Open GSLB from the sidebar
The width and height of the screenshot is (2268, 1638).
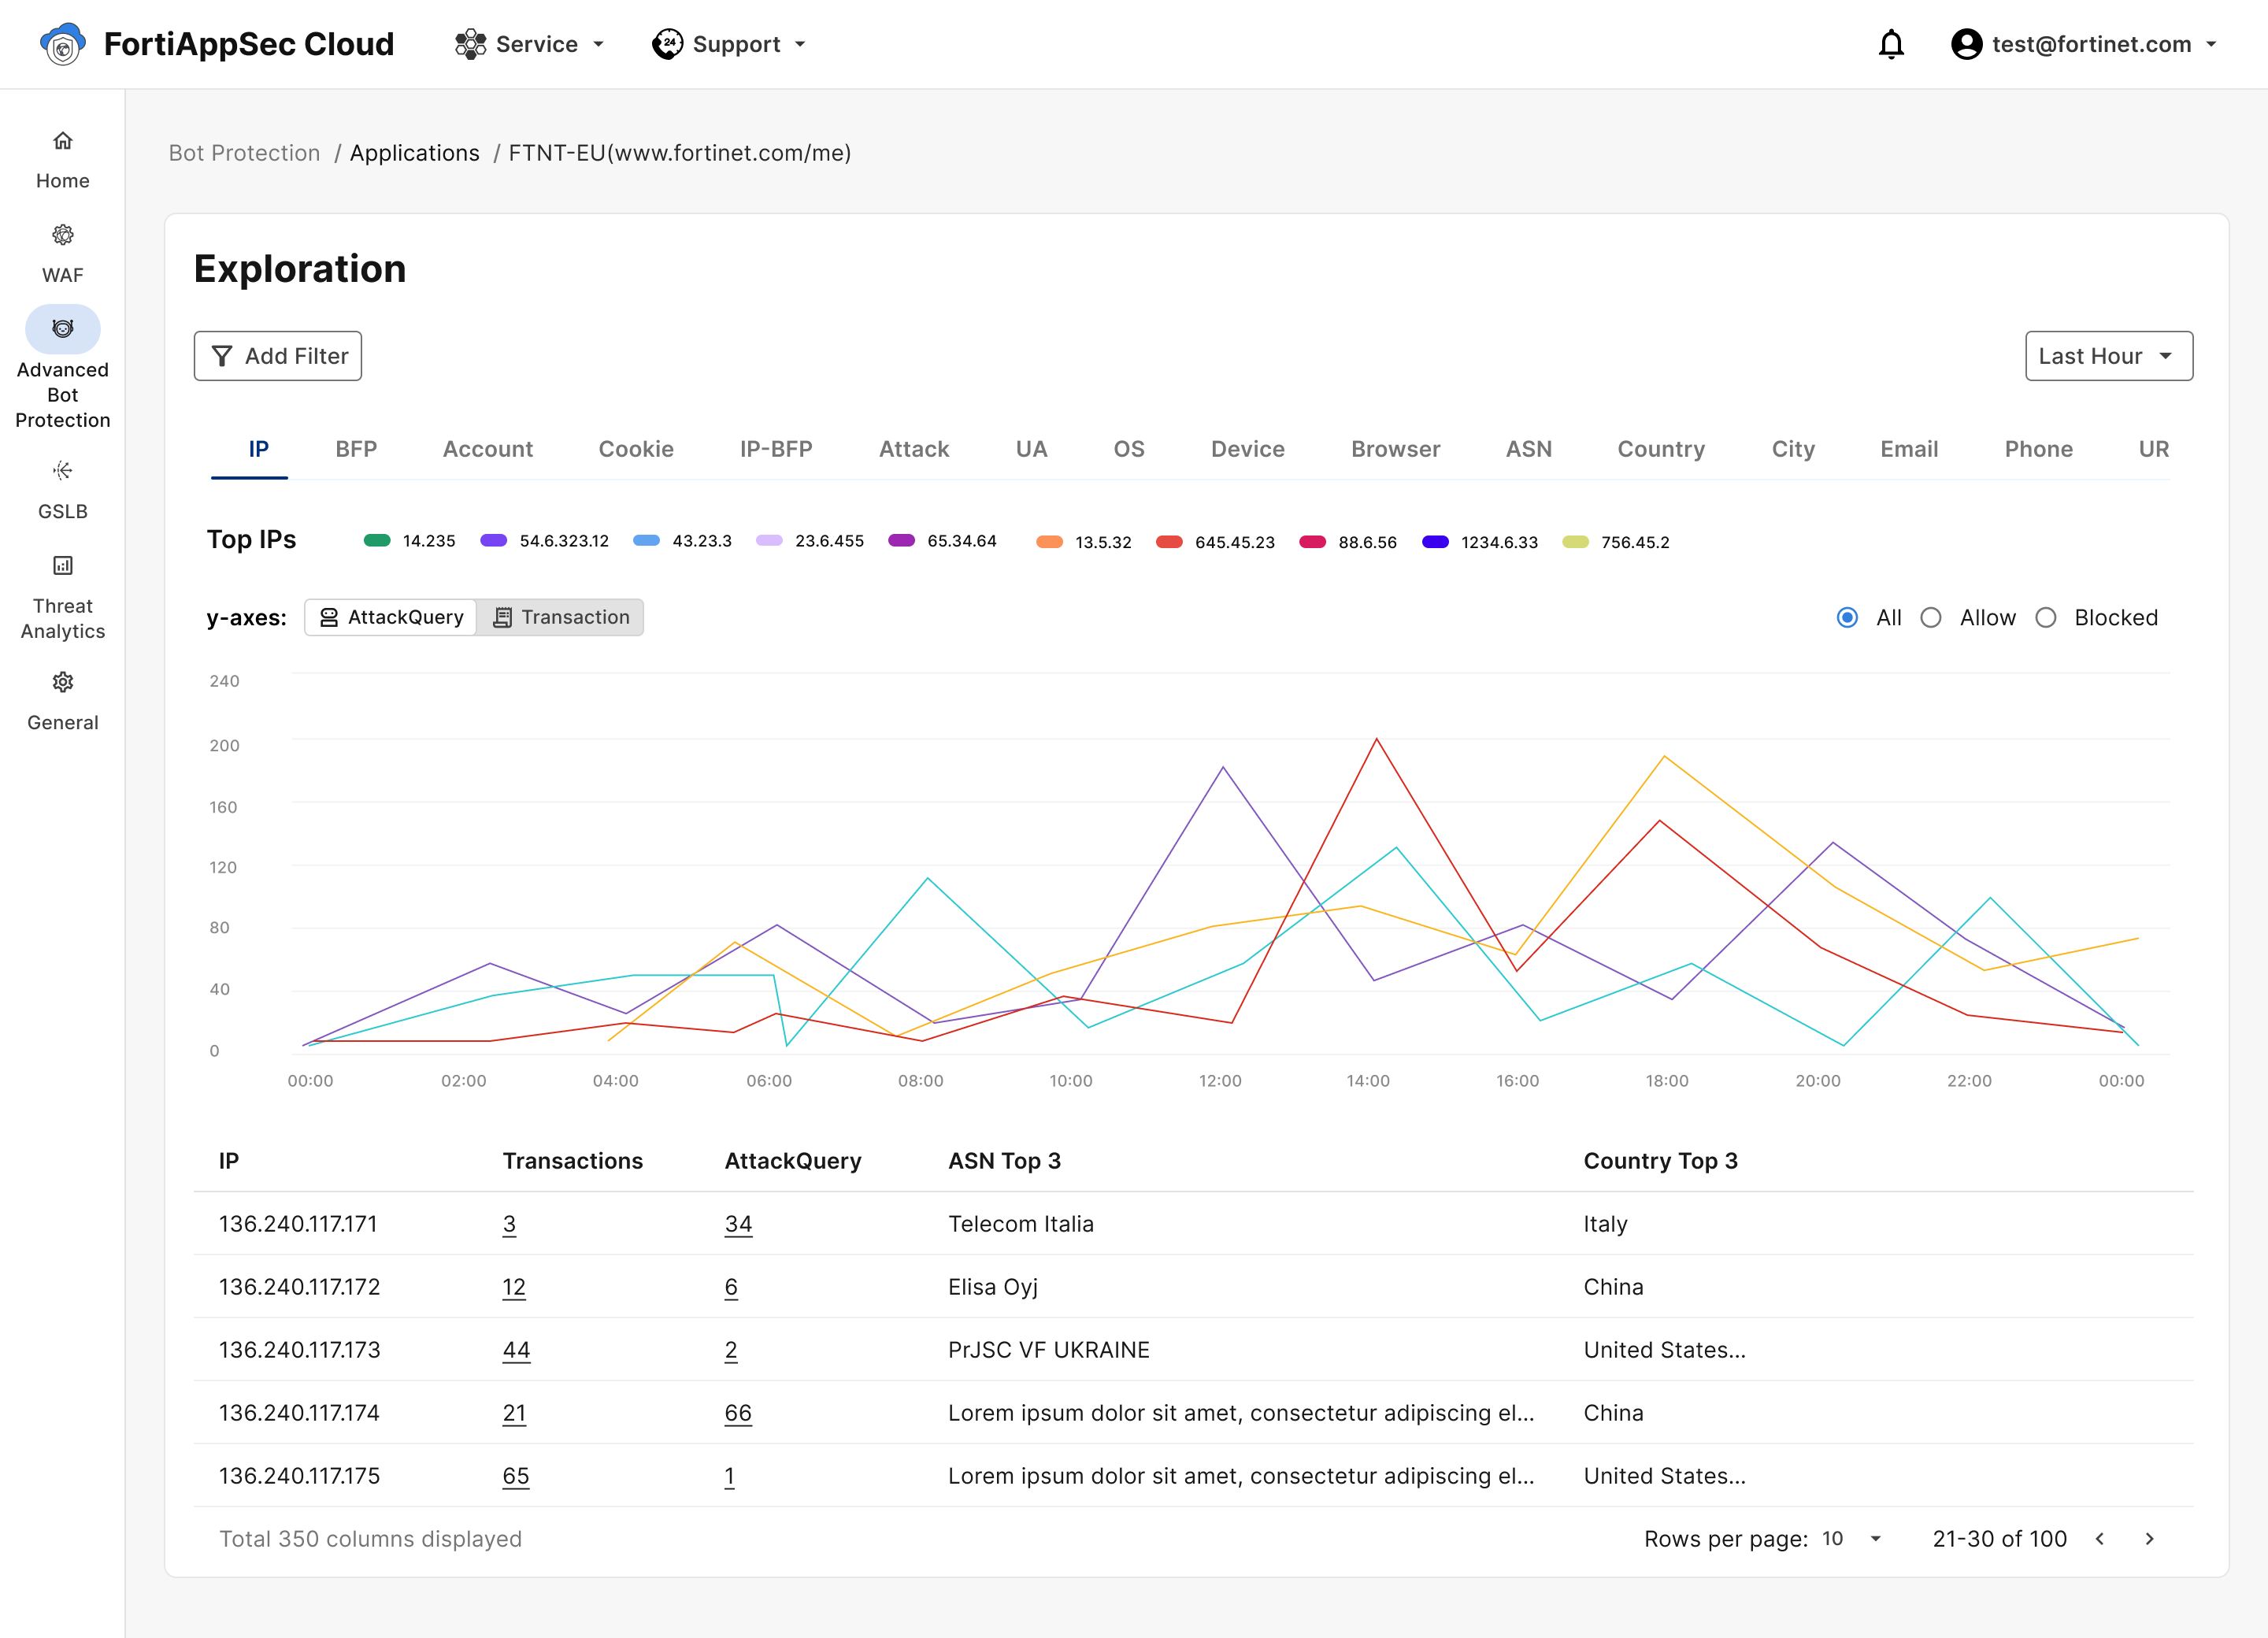pyautogui.click(x=62, y=471)
